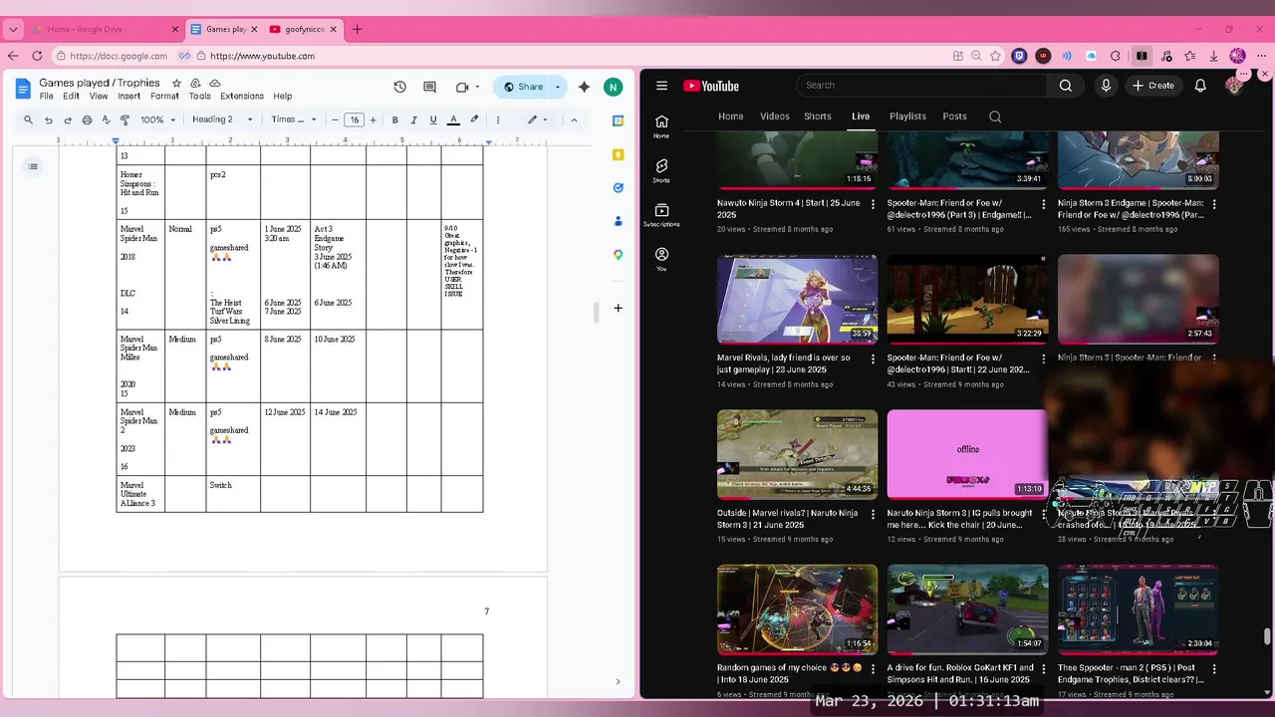Toggle Bold formatting in Docs

click(395, 119)
